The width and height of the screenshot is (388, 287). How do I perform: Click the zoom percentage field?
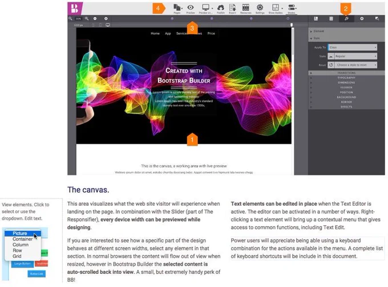(x=78, y=19)
